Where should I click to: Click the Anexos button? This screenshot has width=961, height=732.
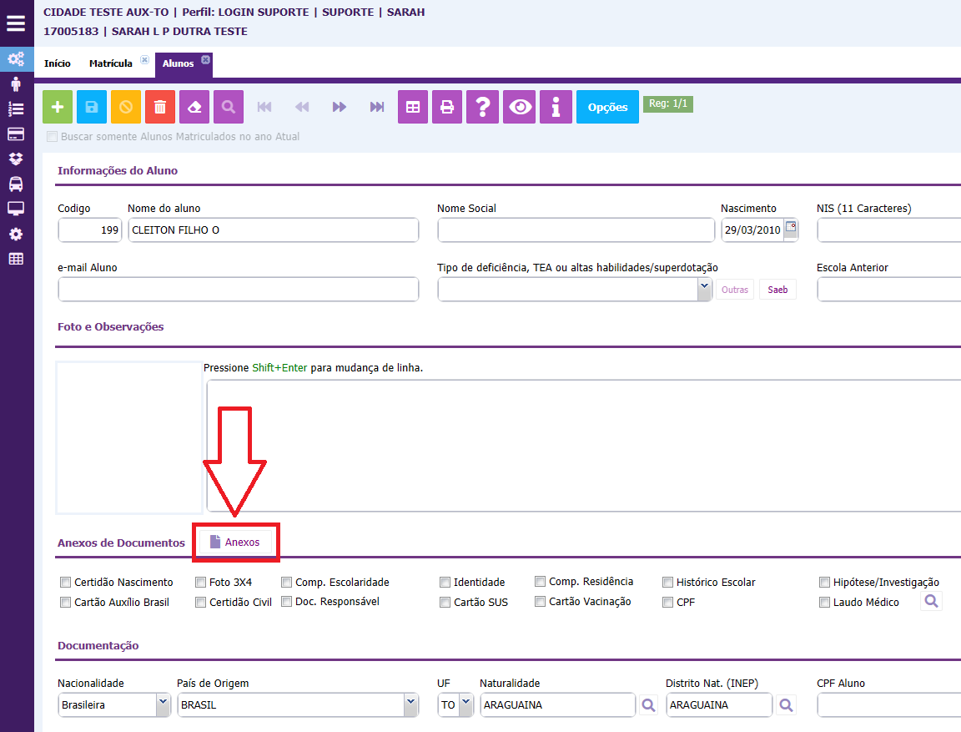click(235, 543)
